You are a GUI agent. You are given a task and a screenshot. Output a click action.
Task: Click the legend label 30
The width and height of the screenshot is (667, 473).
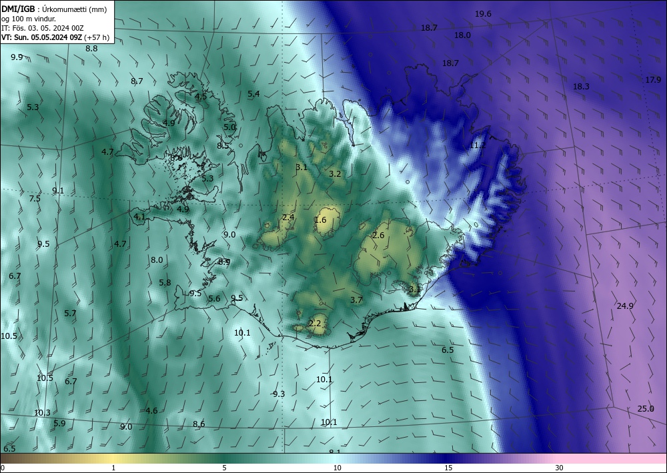coord(559,468)
